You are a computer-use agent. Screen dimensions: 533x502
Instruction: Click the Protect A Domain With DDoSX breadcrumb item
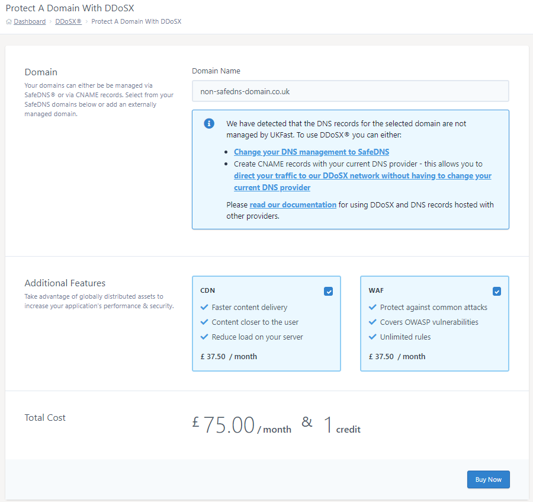pos(136,22)
